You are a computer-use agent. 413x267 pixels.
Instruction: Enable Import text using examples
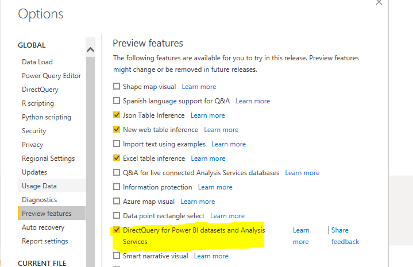pyautogui.click(x=117, y=144)
